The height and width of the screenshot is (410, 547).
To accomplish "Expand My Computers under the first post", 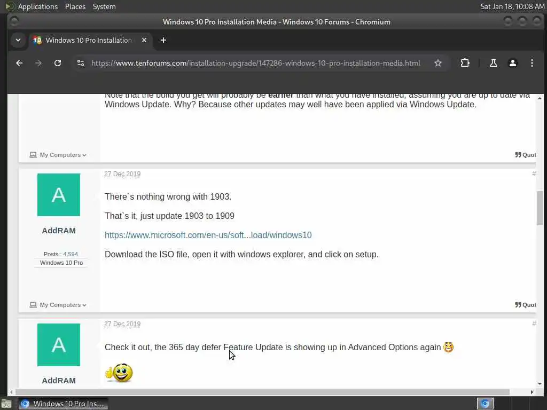I will tap(58, 155).
